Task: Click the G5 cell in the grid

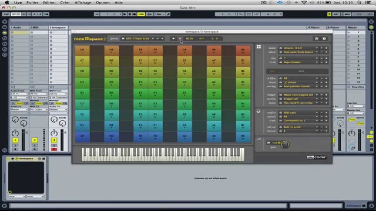Action: tap(184, 83)
